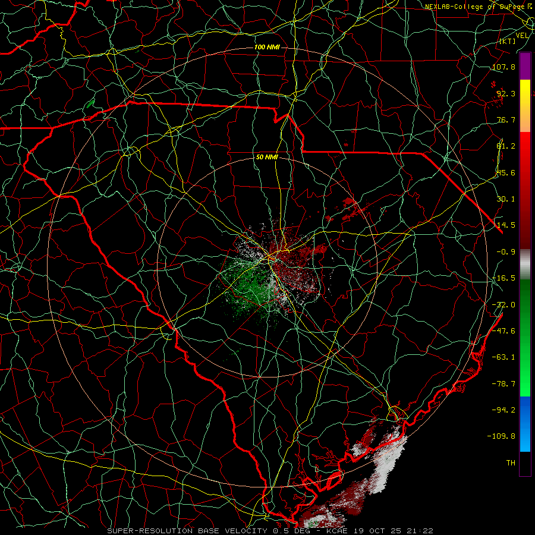Click the VEL legend title
The height and width of the screenshot is (535, 535).
[522, 36]
